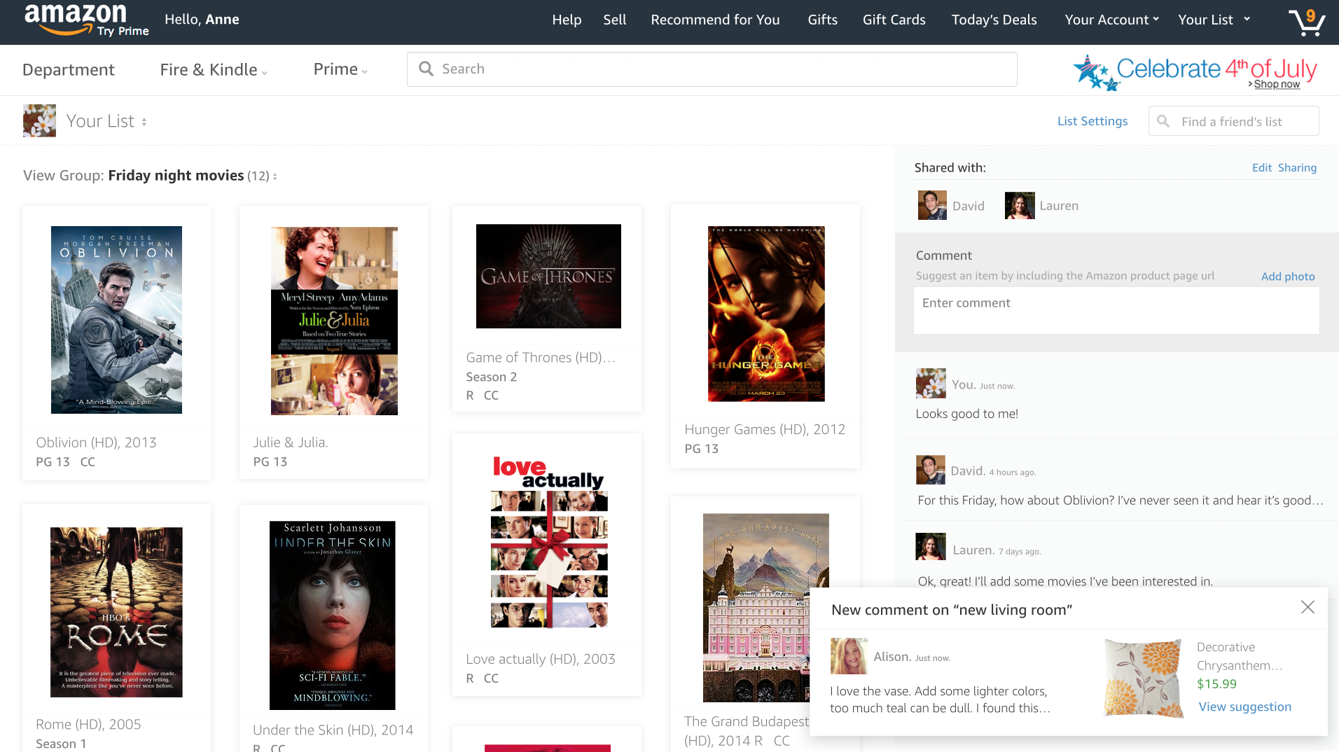1339x752 pixels.
Task: Open the Hunger Games poster
Action: (766, 313)
